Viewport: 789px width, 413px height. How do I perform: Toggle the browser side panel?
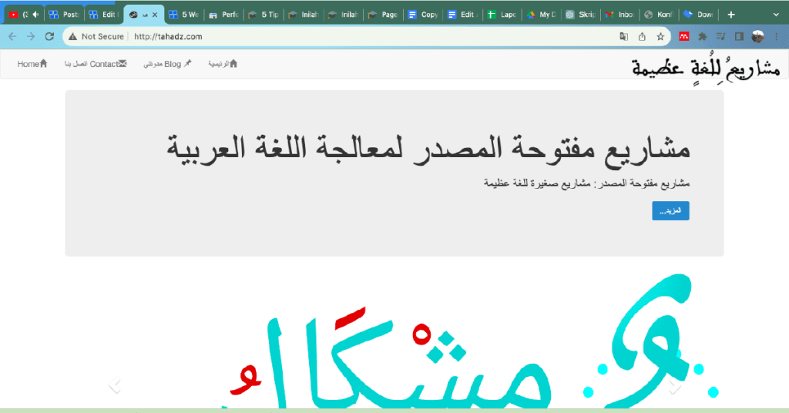click(x=739, y=36)
